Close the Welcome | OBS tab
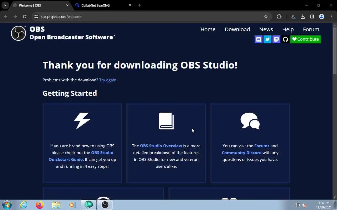This screenshot has height=210, width=337. (67, 5)
